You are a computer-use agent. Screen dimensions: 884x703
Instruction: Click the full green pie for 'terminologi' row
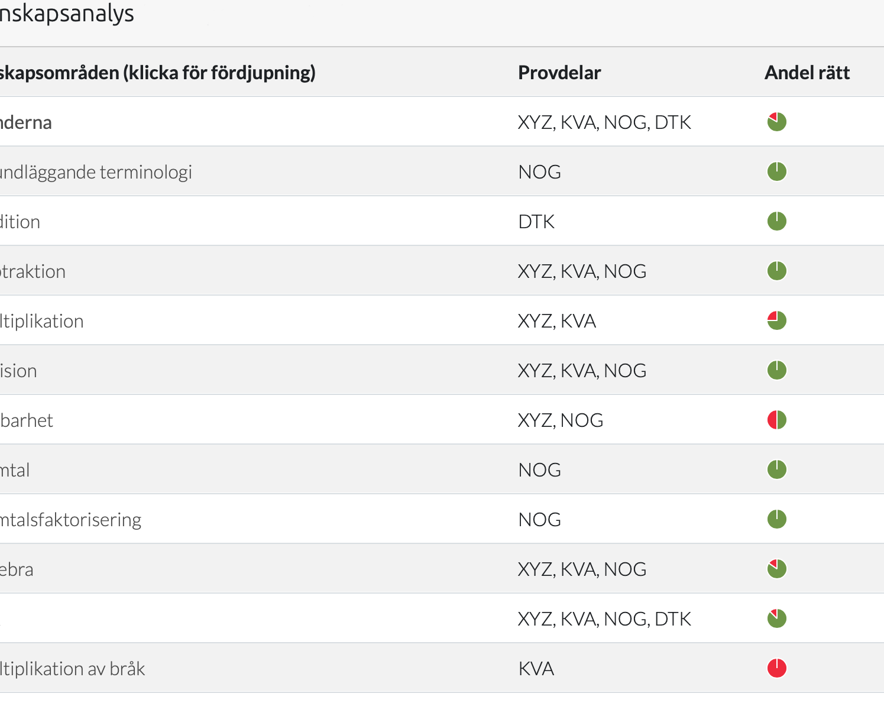coord(776,171)
